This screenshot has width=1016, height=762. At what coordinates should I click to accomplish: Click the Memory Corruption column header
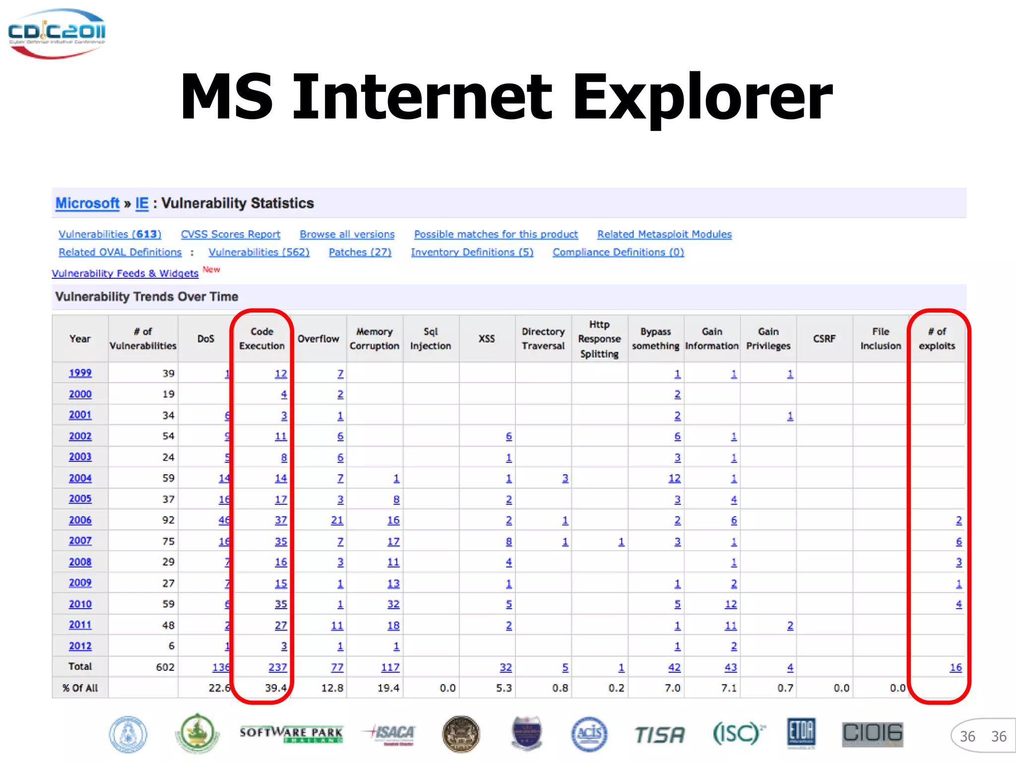click(x=375, y=339)
